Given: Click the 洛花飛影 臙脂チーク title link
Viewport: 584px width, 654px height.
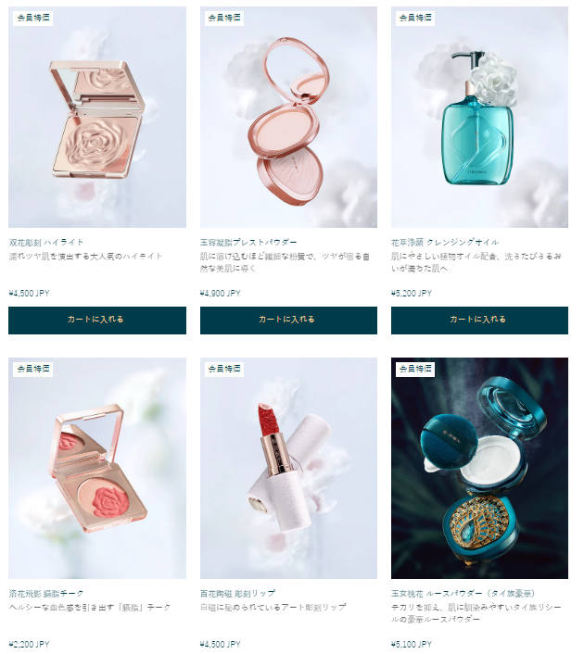Looking at the screenshot, I should [46, 593].
